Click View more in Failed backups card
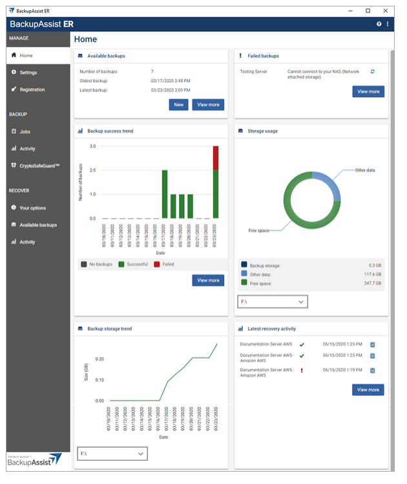Screen dimensions: 407x484 [x=368, y=92]
